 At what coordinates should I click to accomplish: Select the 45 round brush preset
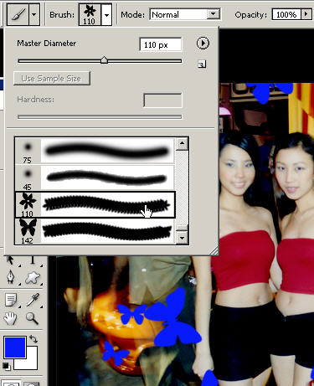coord(95,178)
